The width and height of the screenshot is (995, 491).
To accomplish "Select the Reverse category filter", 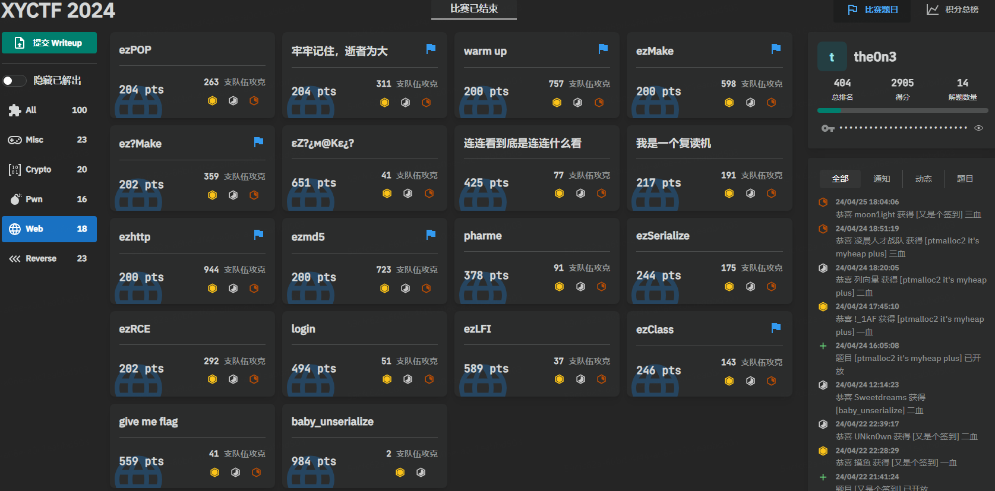I will (x=49, y=259).
